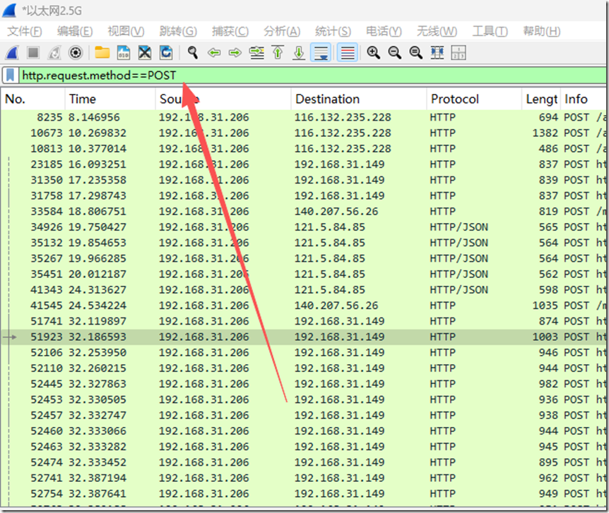Go back to previous packet arrow
Viewport: 609px width, 513px height.
214,52
